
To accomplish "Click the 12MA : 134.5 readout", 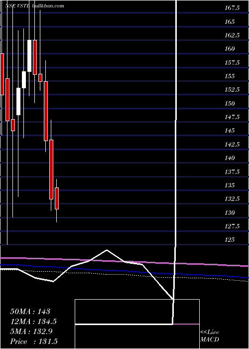I will (x=33, y=322).
